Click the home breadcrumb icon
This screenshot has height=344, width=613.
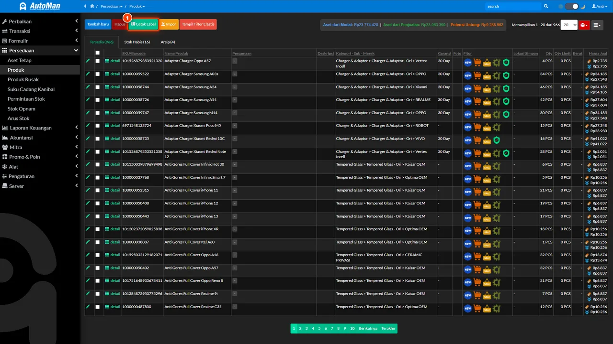[92, 6]
